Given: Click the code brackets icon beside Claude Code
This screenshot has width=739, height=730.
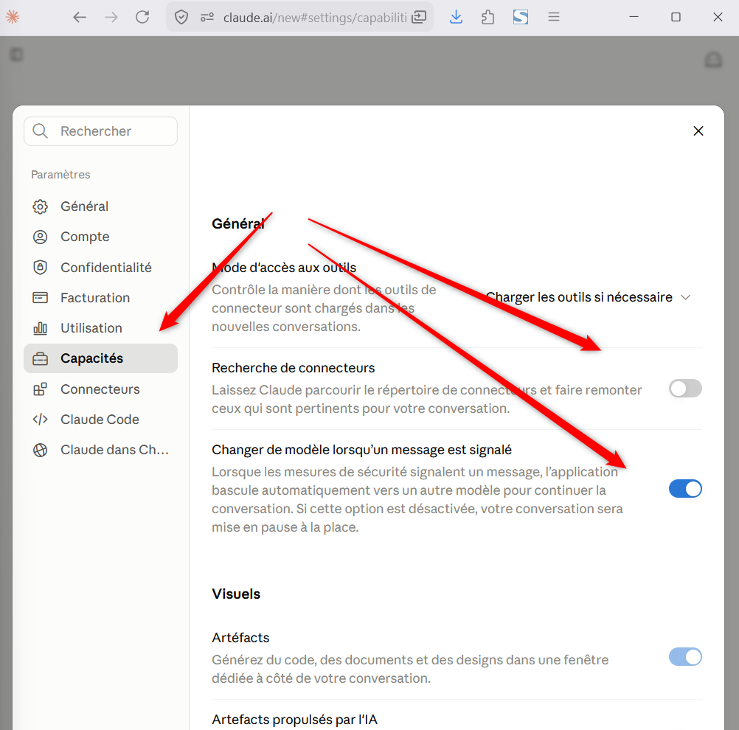Looking at the screenshot, I should coord(40,419).
